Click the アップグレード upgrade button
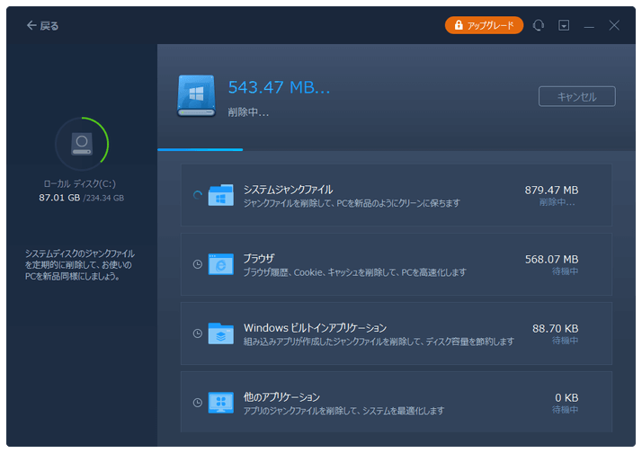Screen dimensions: 642x453 coord(484,26)
